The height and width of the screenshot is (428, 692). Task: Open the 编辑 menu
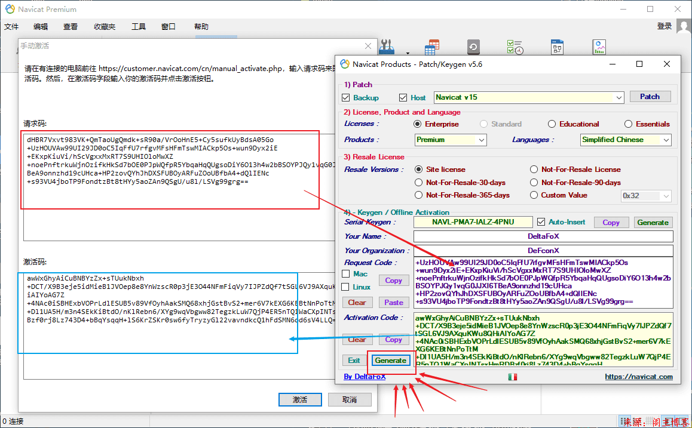click(41, 27)
